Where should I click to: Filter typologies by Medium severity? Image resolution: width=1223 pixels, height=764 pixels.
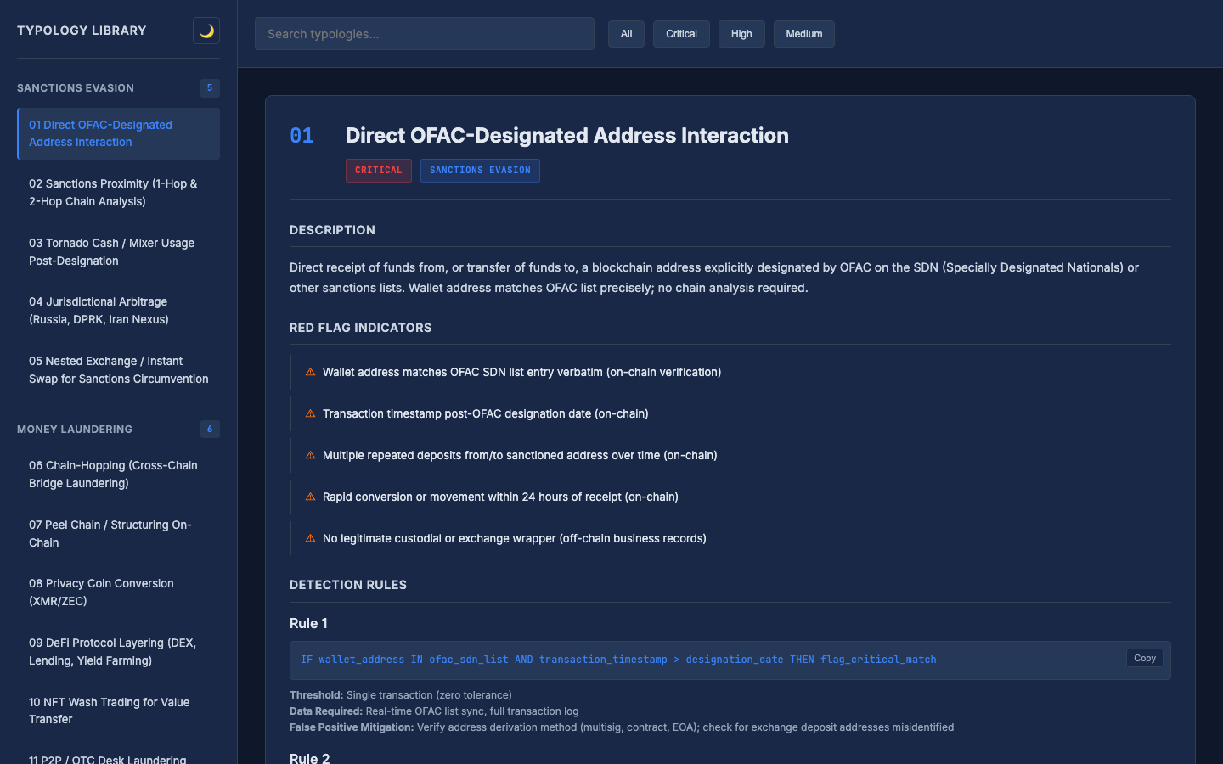click(803, 34)
